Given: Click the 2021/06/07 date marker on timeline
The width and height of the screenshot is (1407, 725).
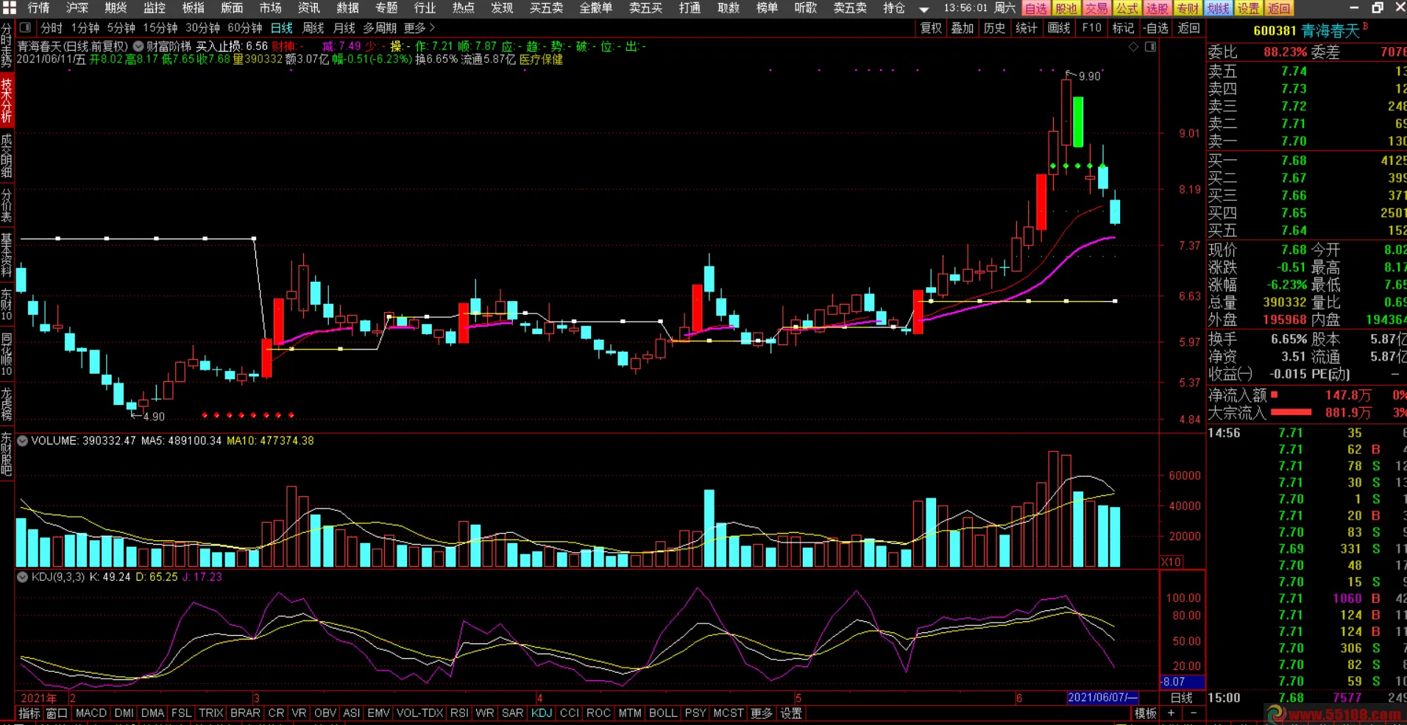Looking at the screenshot, I should click(x=1102, y=698).
